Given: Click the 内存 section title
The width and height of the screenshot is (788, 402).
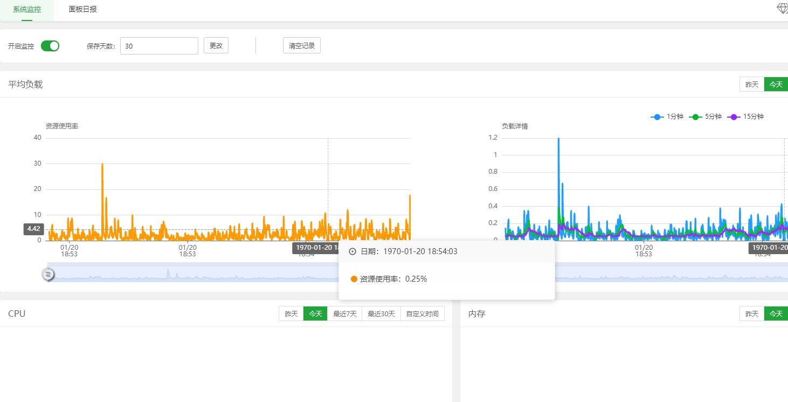Looking at the screenshot, I should [x=477, y=314].
